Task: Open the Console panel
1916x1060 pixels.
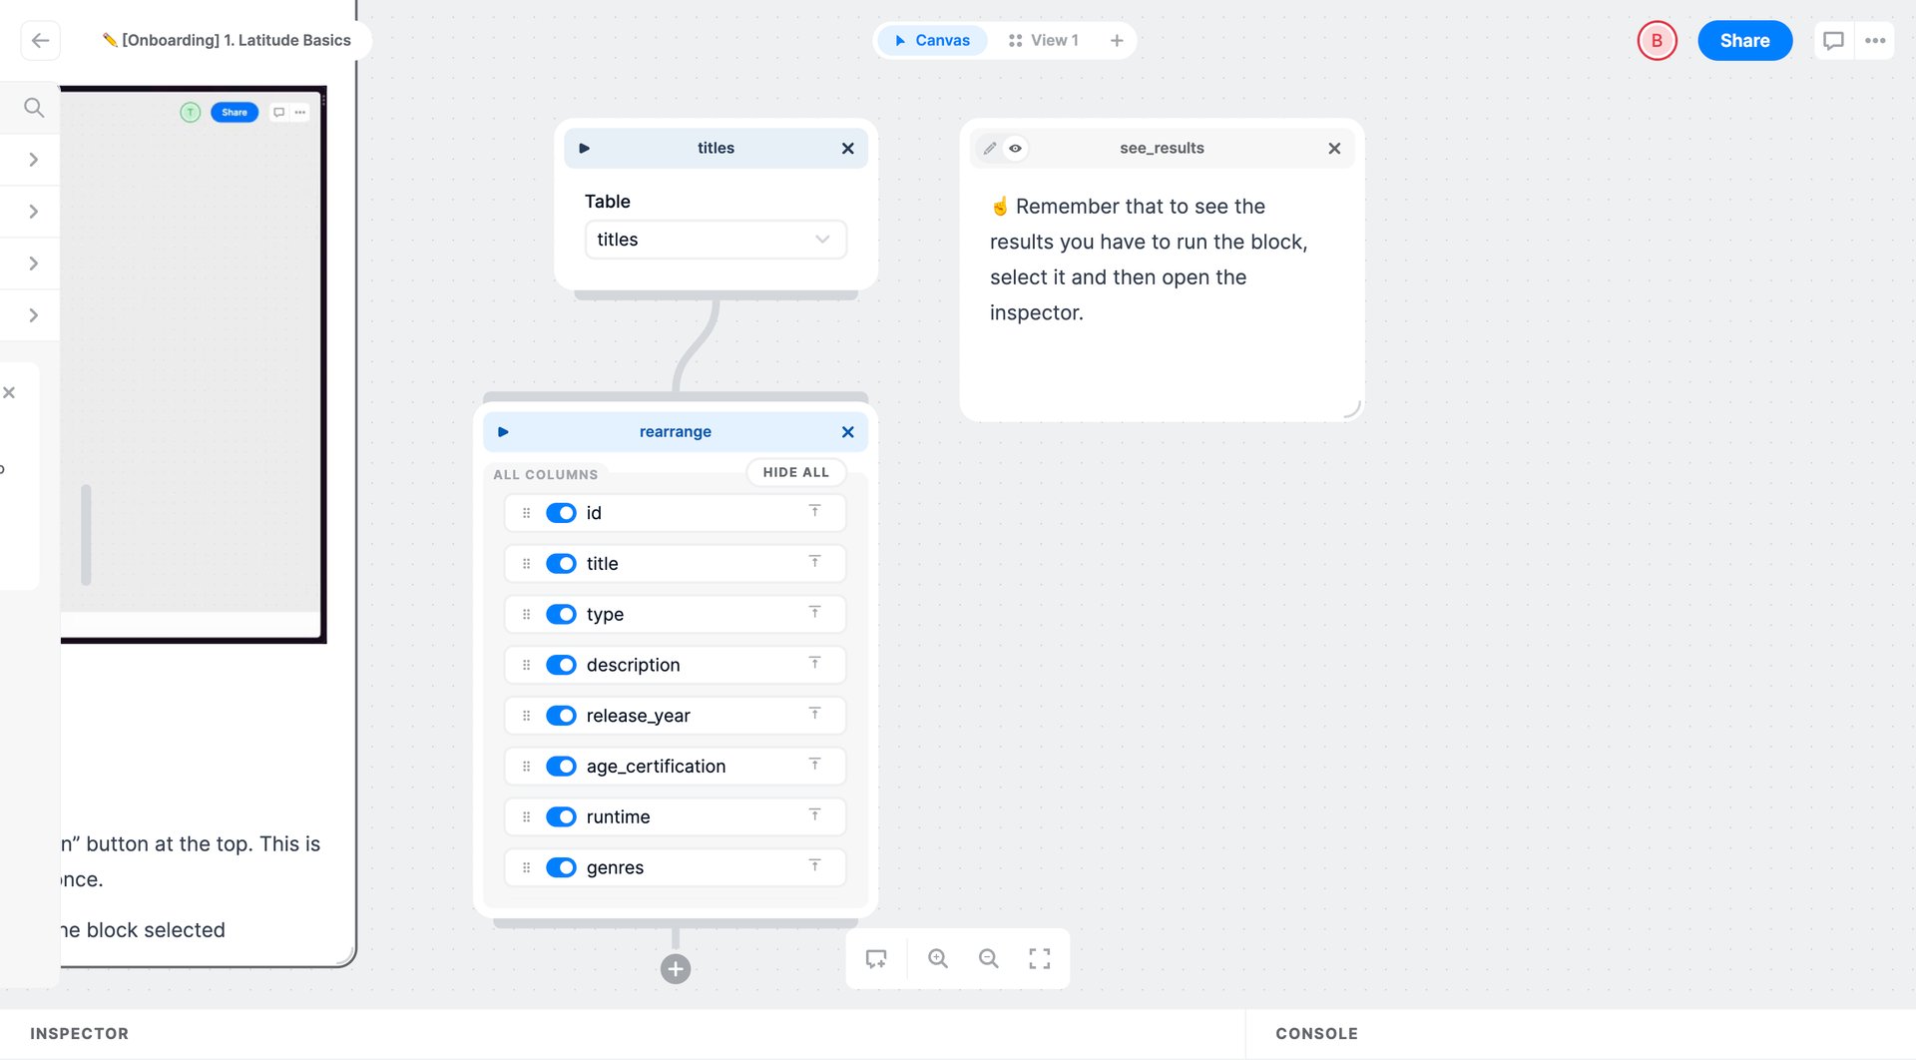Action: 1316,1033
